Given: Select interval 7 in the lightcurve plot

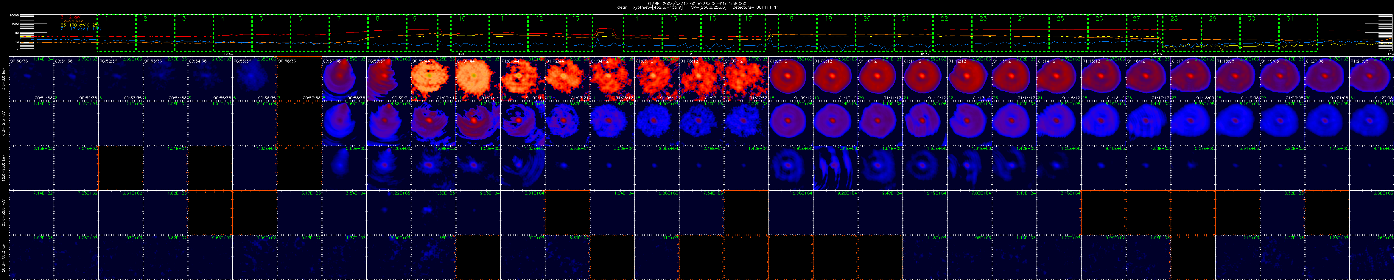Looking at the screenshot, I should click(348, 32).
